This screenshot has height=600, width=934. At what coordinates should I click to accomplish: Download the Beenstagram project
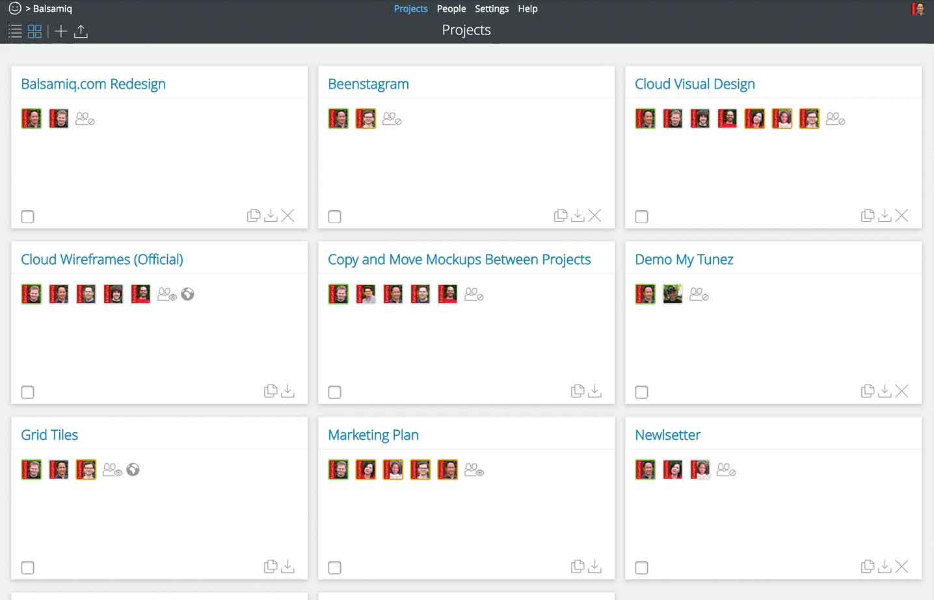coord(578,215)
